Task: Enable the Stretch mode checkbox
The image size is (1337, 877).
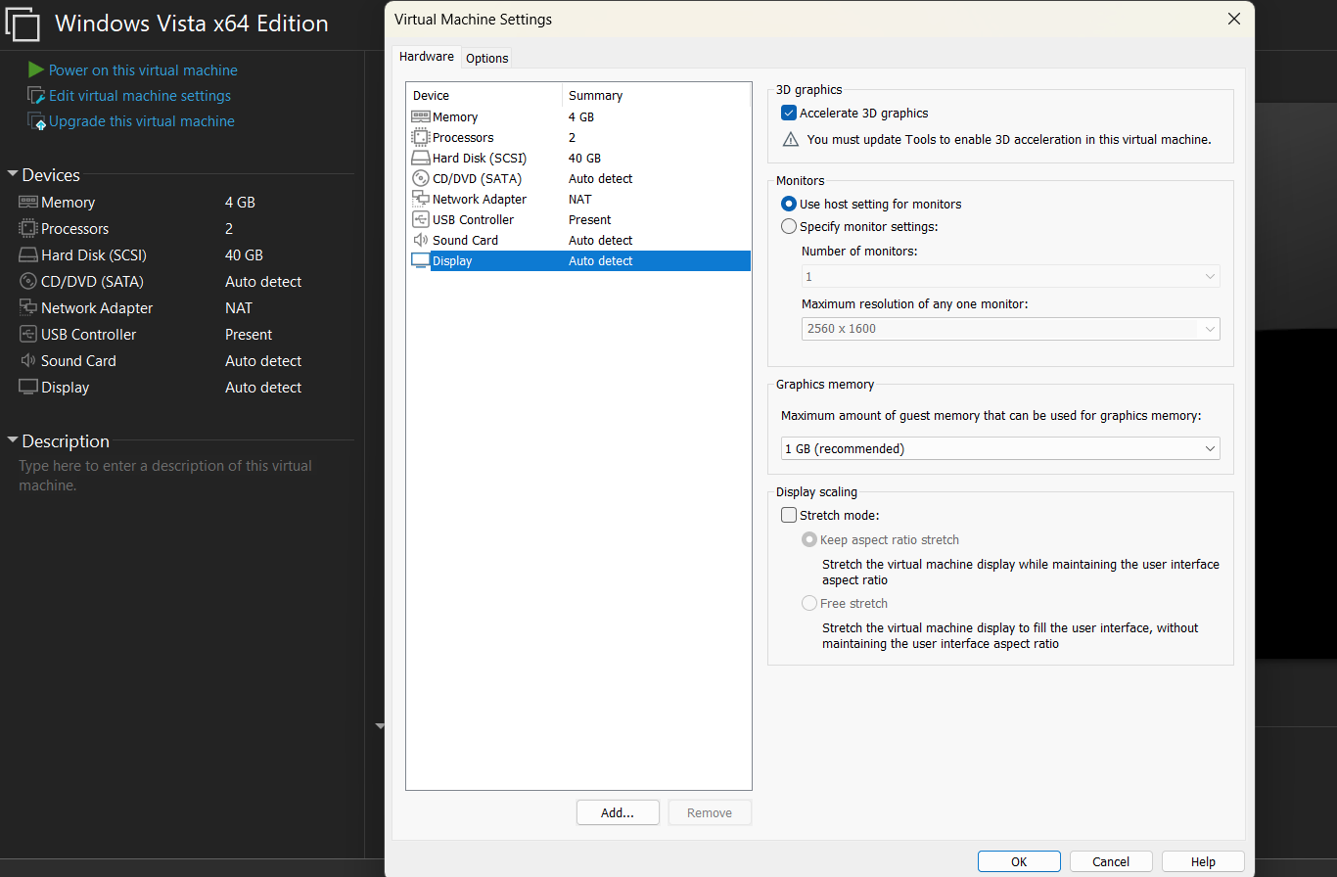Action: [x=789, y=515]
